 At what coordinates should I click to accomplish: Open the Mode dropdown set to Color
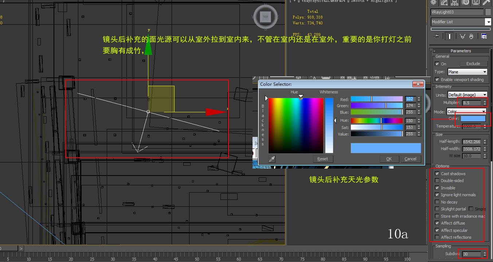pyautogui.click(x=466, y=112)
